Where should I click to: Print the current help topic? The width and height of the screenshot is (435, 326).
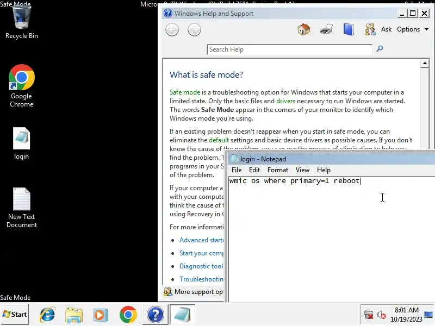[x=326, y=29]
